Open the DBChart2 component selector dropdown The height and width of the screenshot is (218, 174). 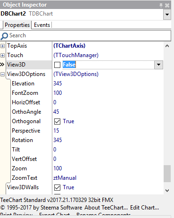coord(167,15)
